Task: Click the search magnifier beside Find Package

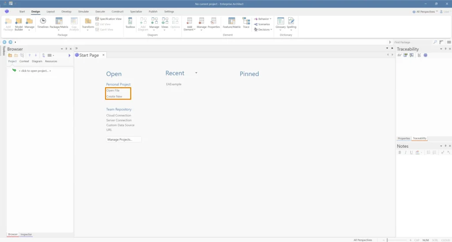Action: (435, 42)
